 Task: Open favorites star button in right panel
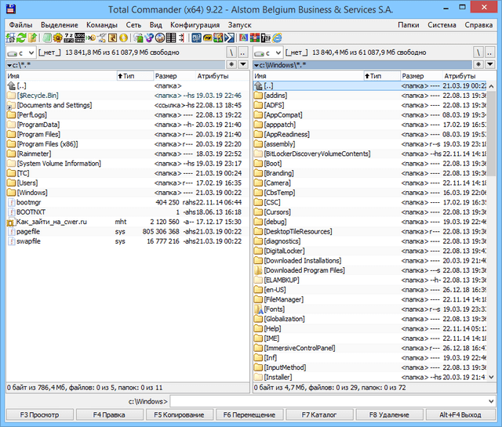tap(478, 64)
